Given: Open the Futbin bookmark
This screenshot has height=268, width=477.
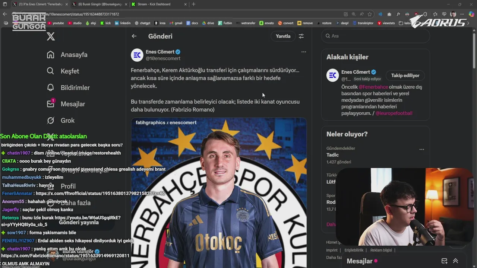Looking at the screenshot, I should (x=225, y=23).
